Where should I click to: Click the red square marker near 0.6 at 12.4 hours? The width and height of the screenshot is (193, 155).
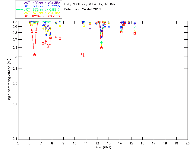click(x=101, y=48)
